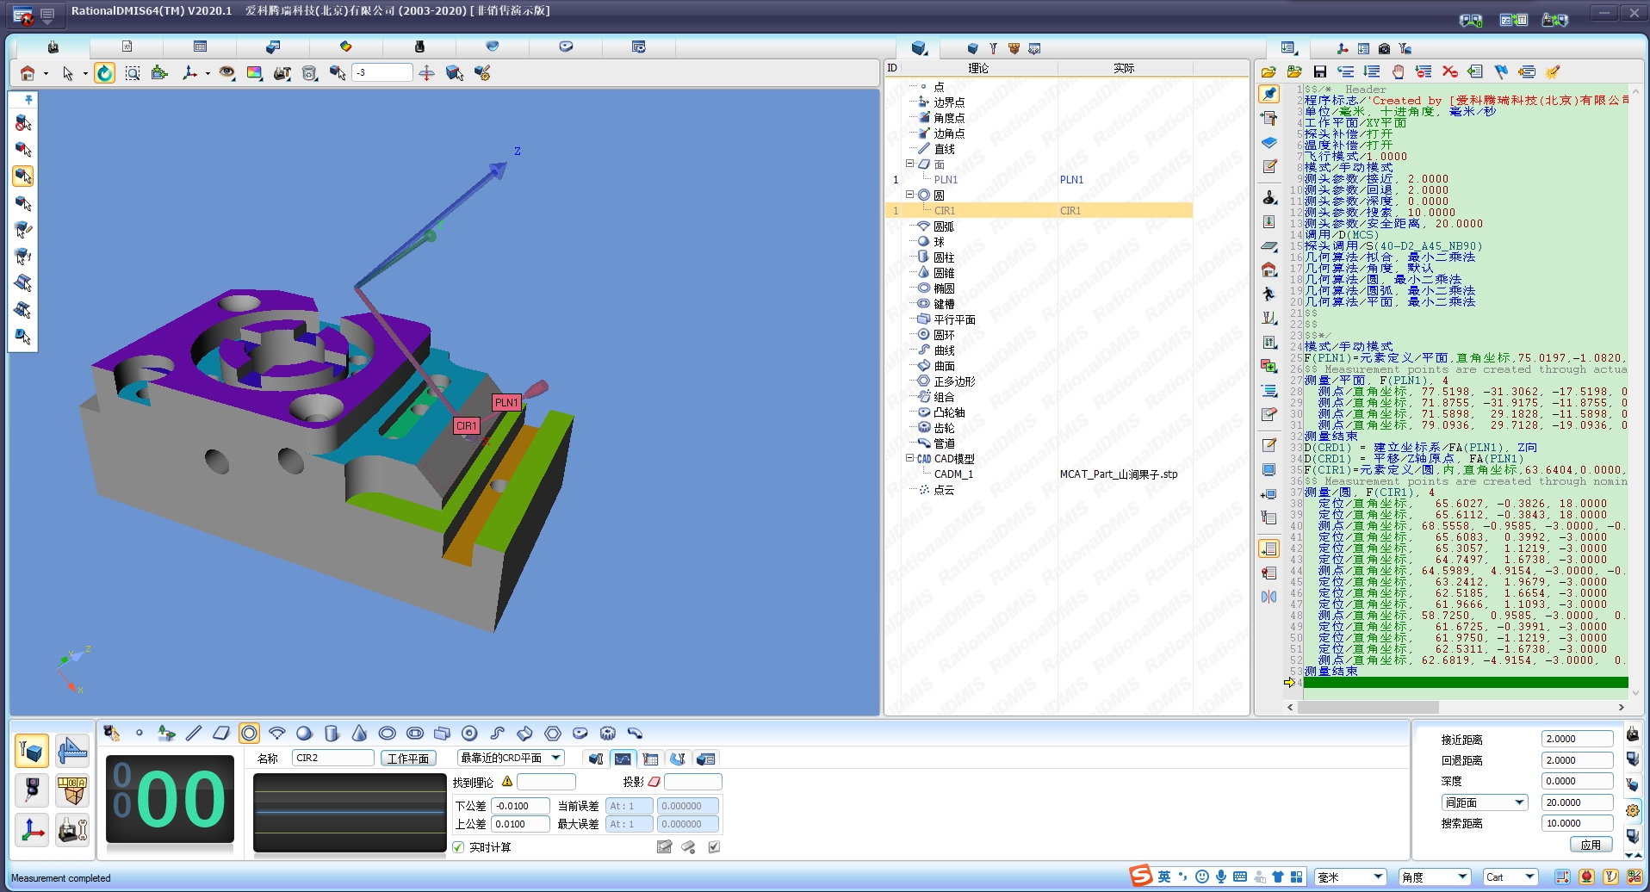Open the 角度 dropdown in status bar
Image resolution: width=1650 pixels, height=892 pixels.
1462,877
